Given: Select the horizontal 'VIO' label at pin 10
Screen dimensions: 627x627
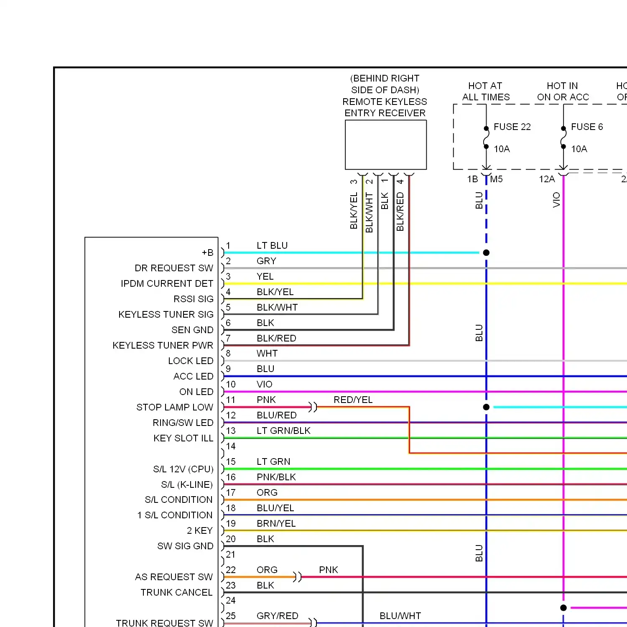Looking at the screenshot, I should tap(264, 384).
